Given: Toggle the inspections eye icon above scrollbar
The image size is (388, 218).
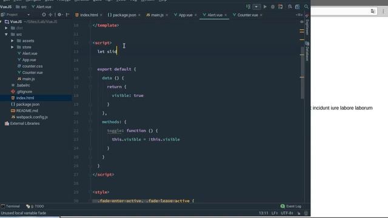Looking at the screenshot, I should [x=302, y=22].
